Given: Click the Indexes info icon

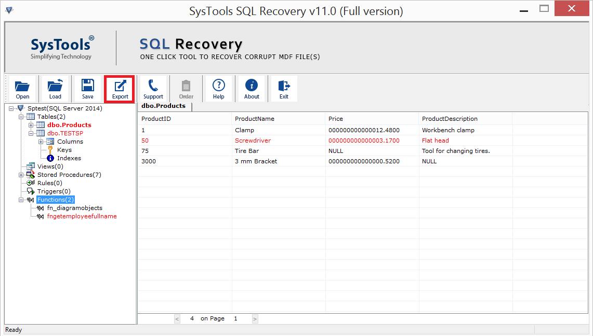Looking at the screenshot, I should 50,158.
